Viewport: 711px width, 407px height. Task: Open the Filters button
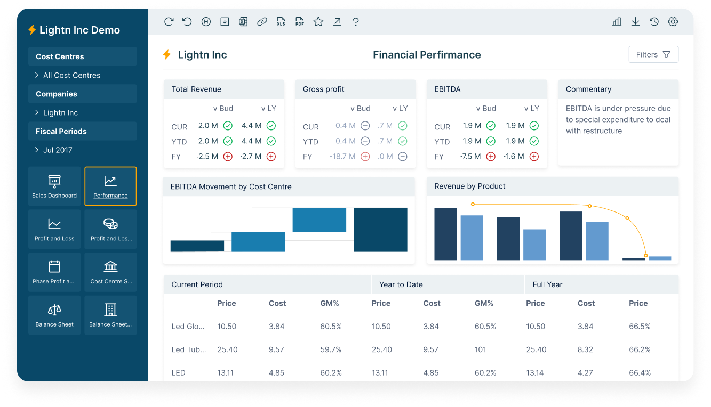[x=653, y=54]
